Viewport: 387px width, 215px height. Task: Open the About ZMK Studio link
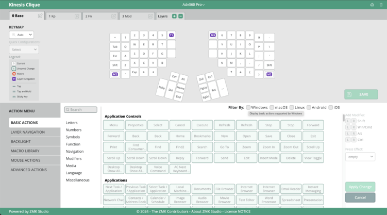(x=206, y=211)
